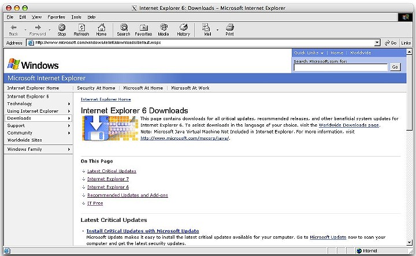The image size is (416, 256).
Task: Click the Internet zone globe in status bar
Action: [359, 251]
